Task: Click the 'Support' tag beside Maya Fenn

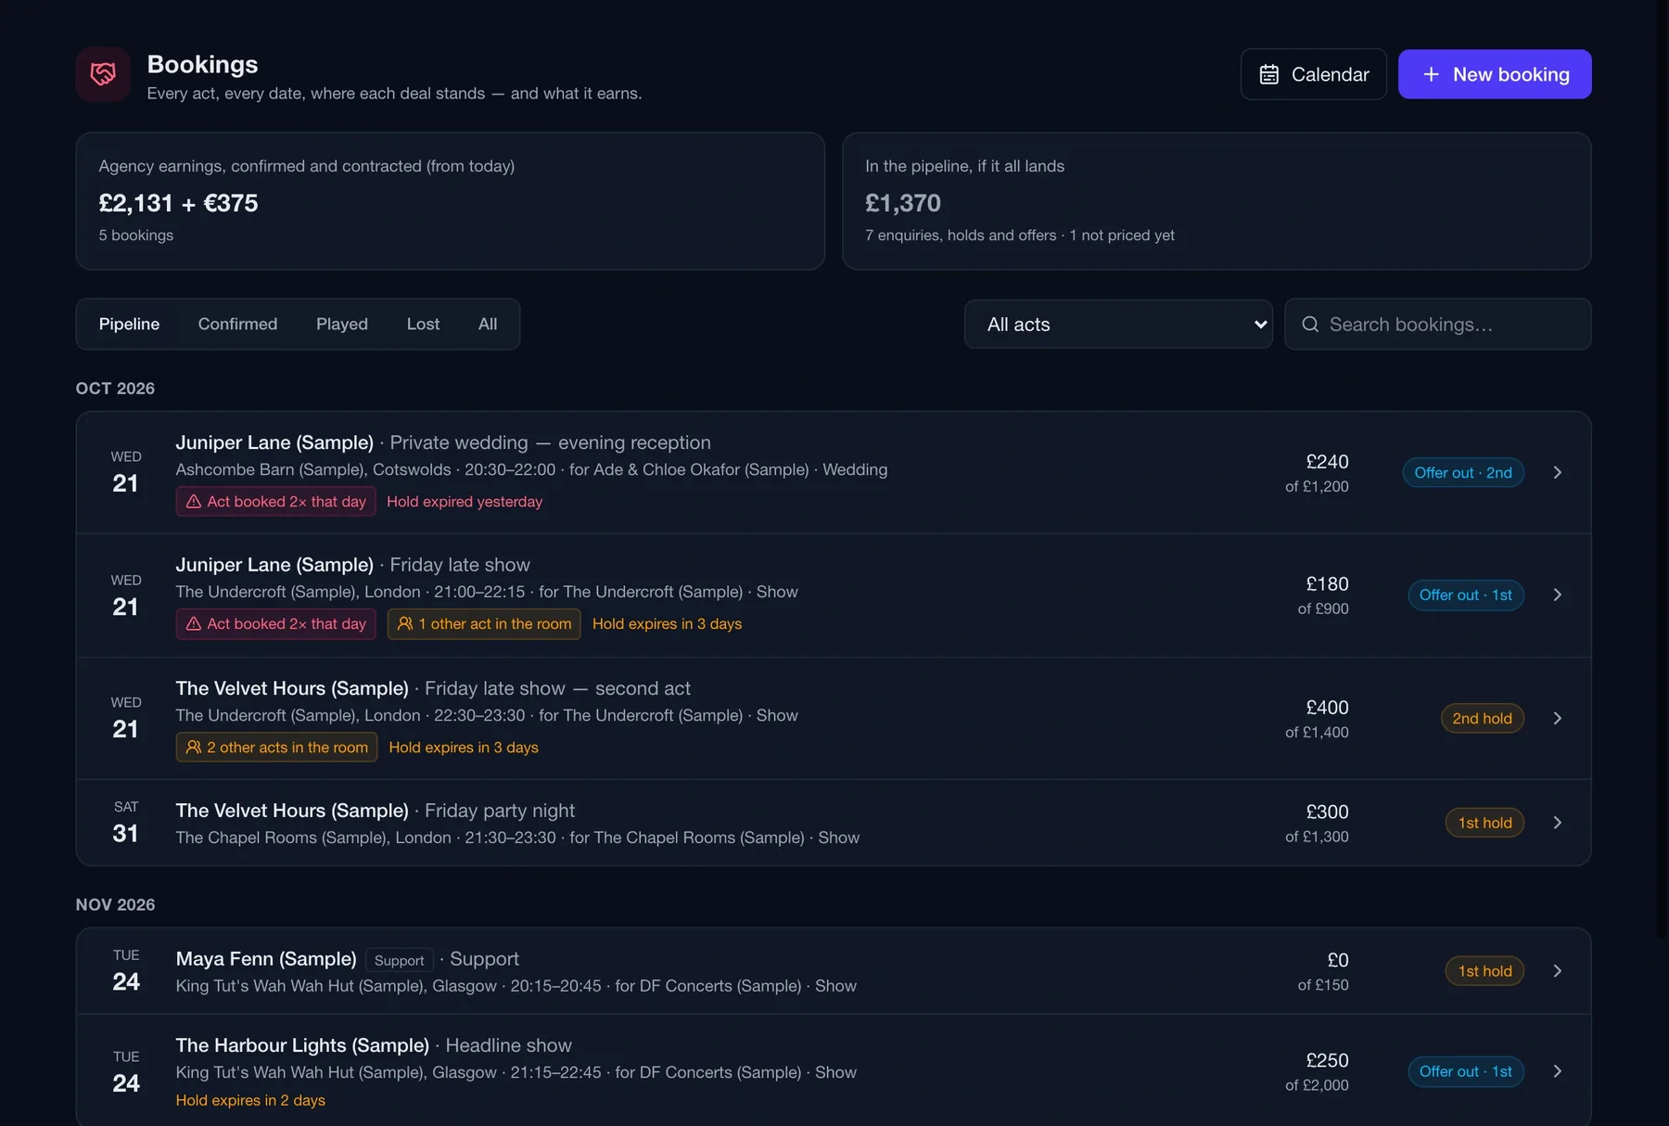Action: (x=399, y=960)
